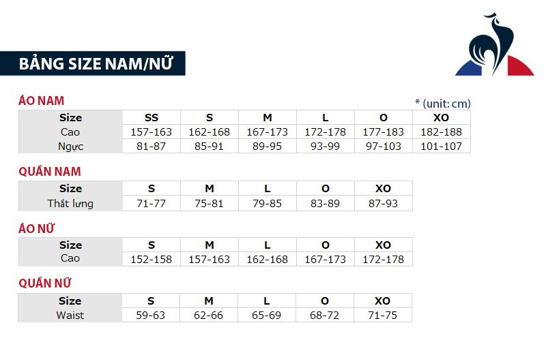Image resolution: width=546 pixels, height=338 pixels.
Task: Select the Thắt lưng row label
Action: (x=70, y=203)
